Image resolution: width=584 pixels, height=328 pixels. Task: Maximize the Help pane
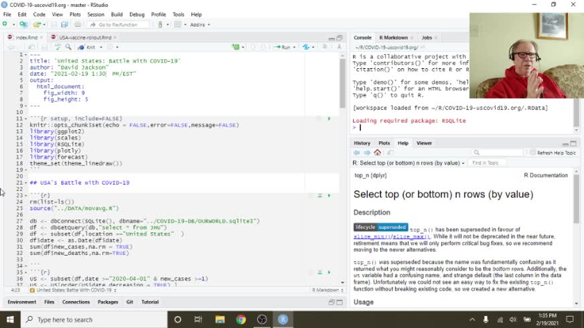(x=573, y=143)
